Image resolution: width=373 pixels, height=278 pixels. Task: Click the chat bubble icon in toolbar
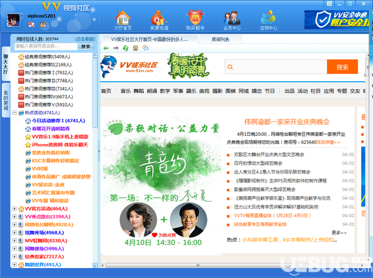(x=145, y=48)
